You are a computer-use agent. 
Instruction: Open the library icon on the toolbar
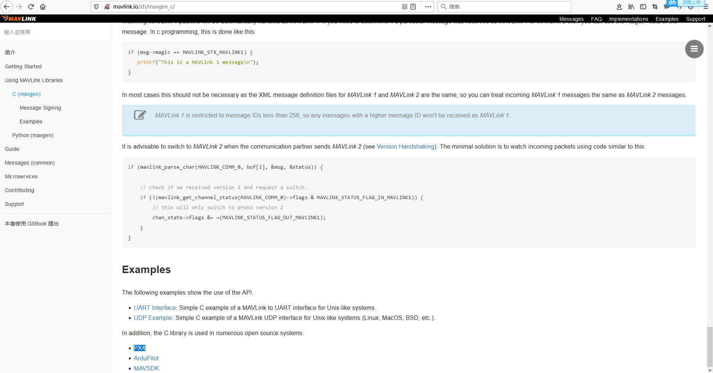[630, 7]
